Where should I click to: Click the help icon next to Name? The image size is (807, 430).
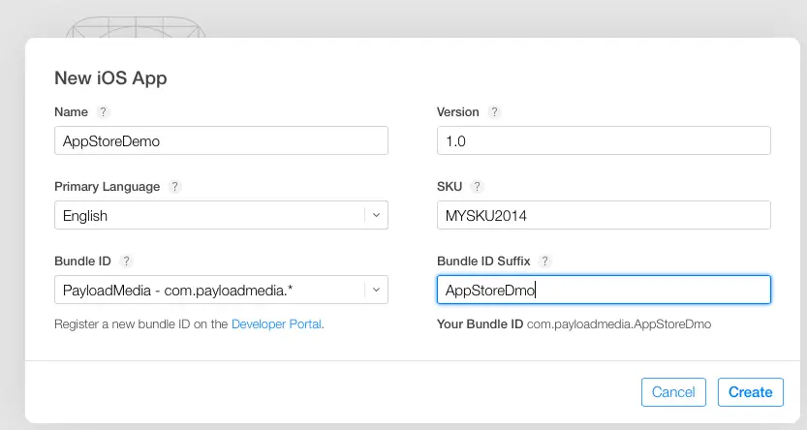click(x=104, y=112)
